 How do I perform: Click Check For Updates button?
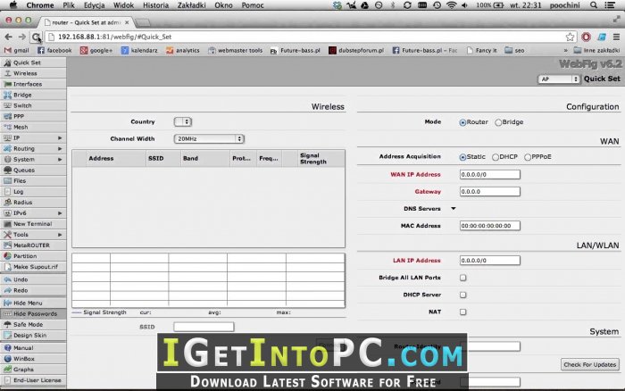click(590, 364)
